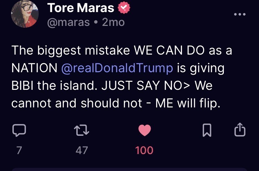This screenshot has height=171, width=259.
Task: Like the post with the heart icon
Action: tap(144, 130)
